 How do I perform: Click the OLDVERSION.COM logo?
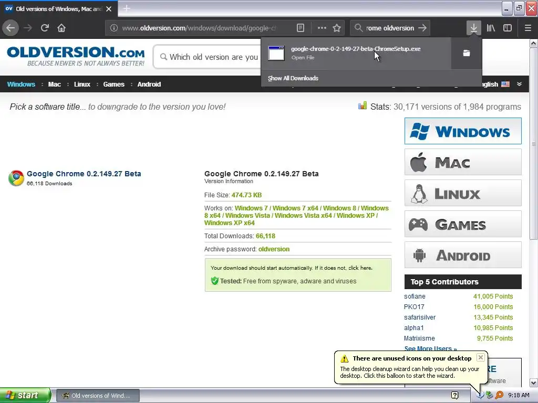pos(76,56)
